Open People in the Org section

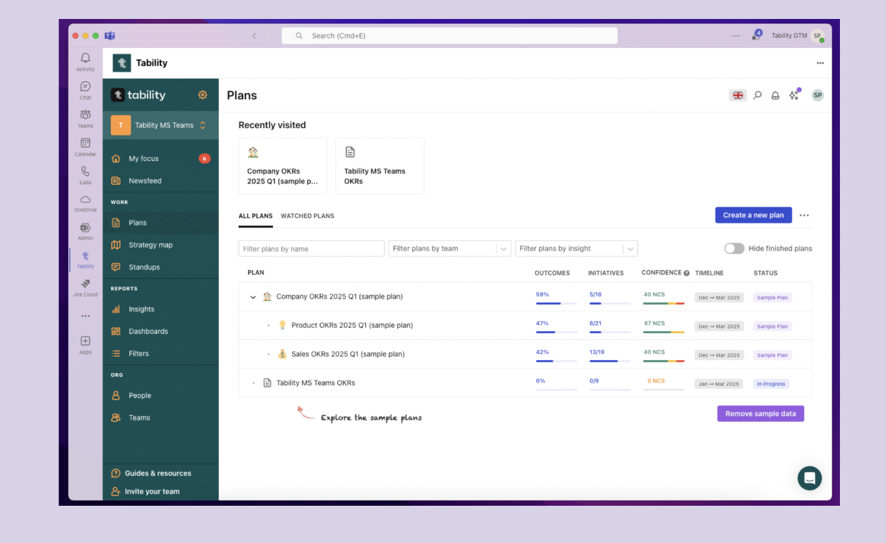click(140, 395)
